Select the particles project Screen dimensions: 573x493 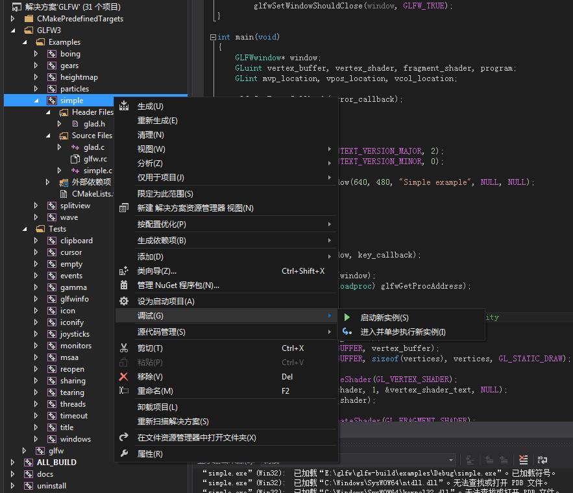click(75, 89)
